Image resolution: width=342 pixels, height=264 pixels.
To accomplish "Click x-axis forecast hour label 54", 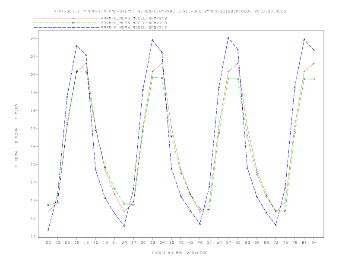I will pyautogui.click(x=219, y=242).
